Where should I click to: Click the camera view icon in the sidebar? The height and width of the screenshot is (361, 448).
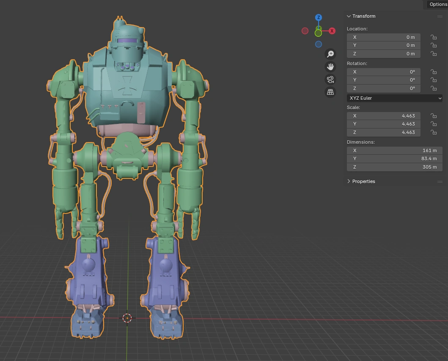tap(330, 79)
